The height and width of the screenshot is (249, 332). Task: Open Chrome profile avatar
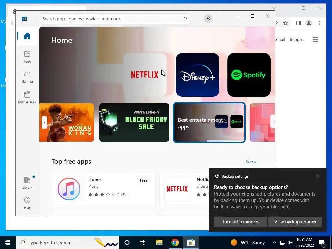tap(309, 23)
